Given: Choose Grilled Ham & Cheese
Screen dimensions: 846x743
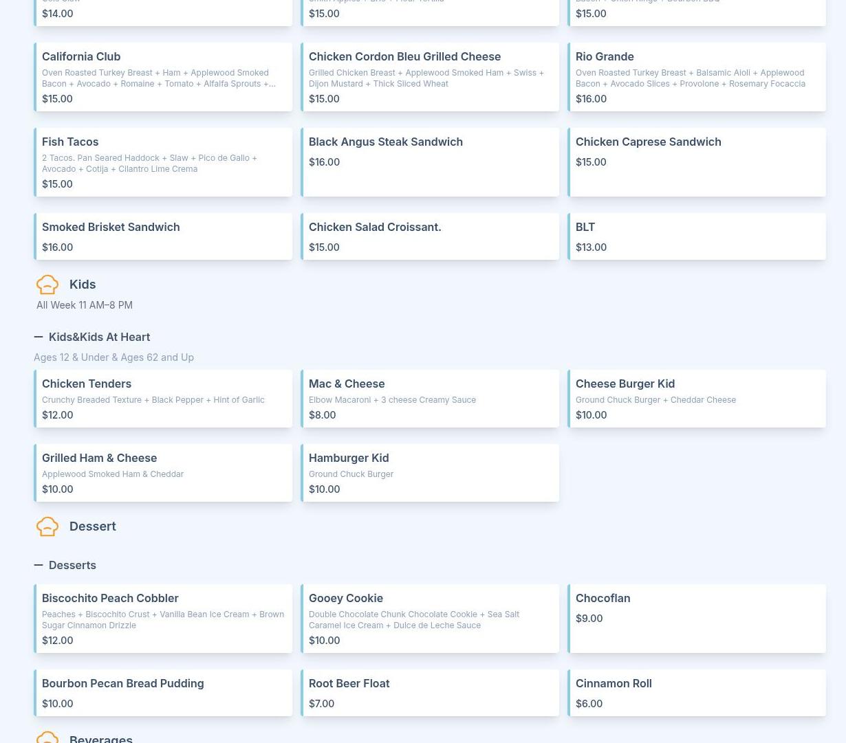Looking at the screenshot, I should pos(163,473).
